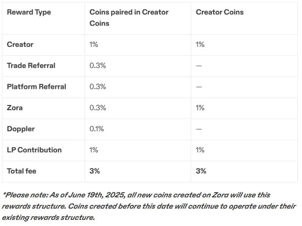Click the 0.3% value for Trade Referral
Viewport: 302px width, 226px height.
[x=98, y=66]
